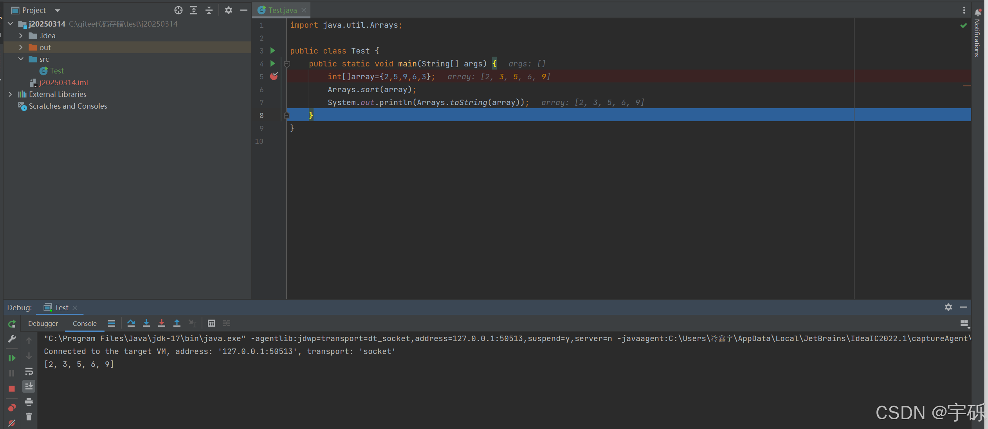Open the Project view dropdown

[x=58, y=11]
